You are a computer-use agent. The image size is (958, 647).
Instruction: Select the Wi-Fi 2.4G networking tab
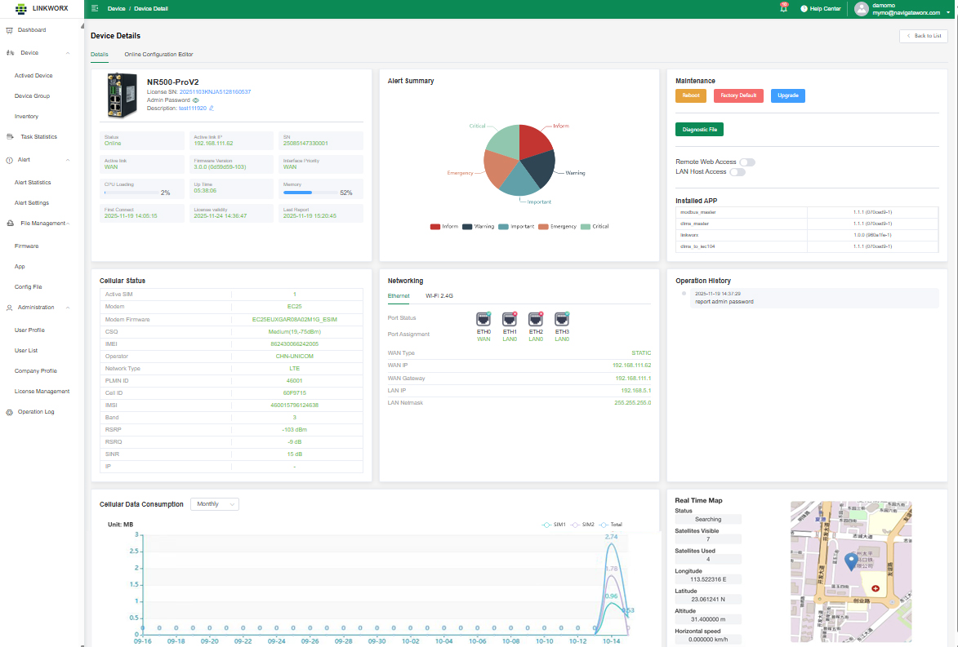pyautogui.click(x=439, y=295)
